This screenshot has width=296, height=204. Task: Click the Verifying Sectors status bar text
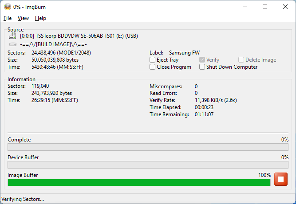(x=23, y=199)
